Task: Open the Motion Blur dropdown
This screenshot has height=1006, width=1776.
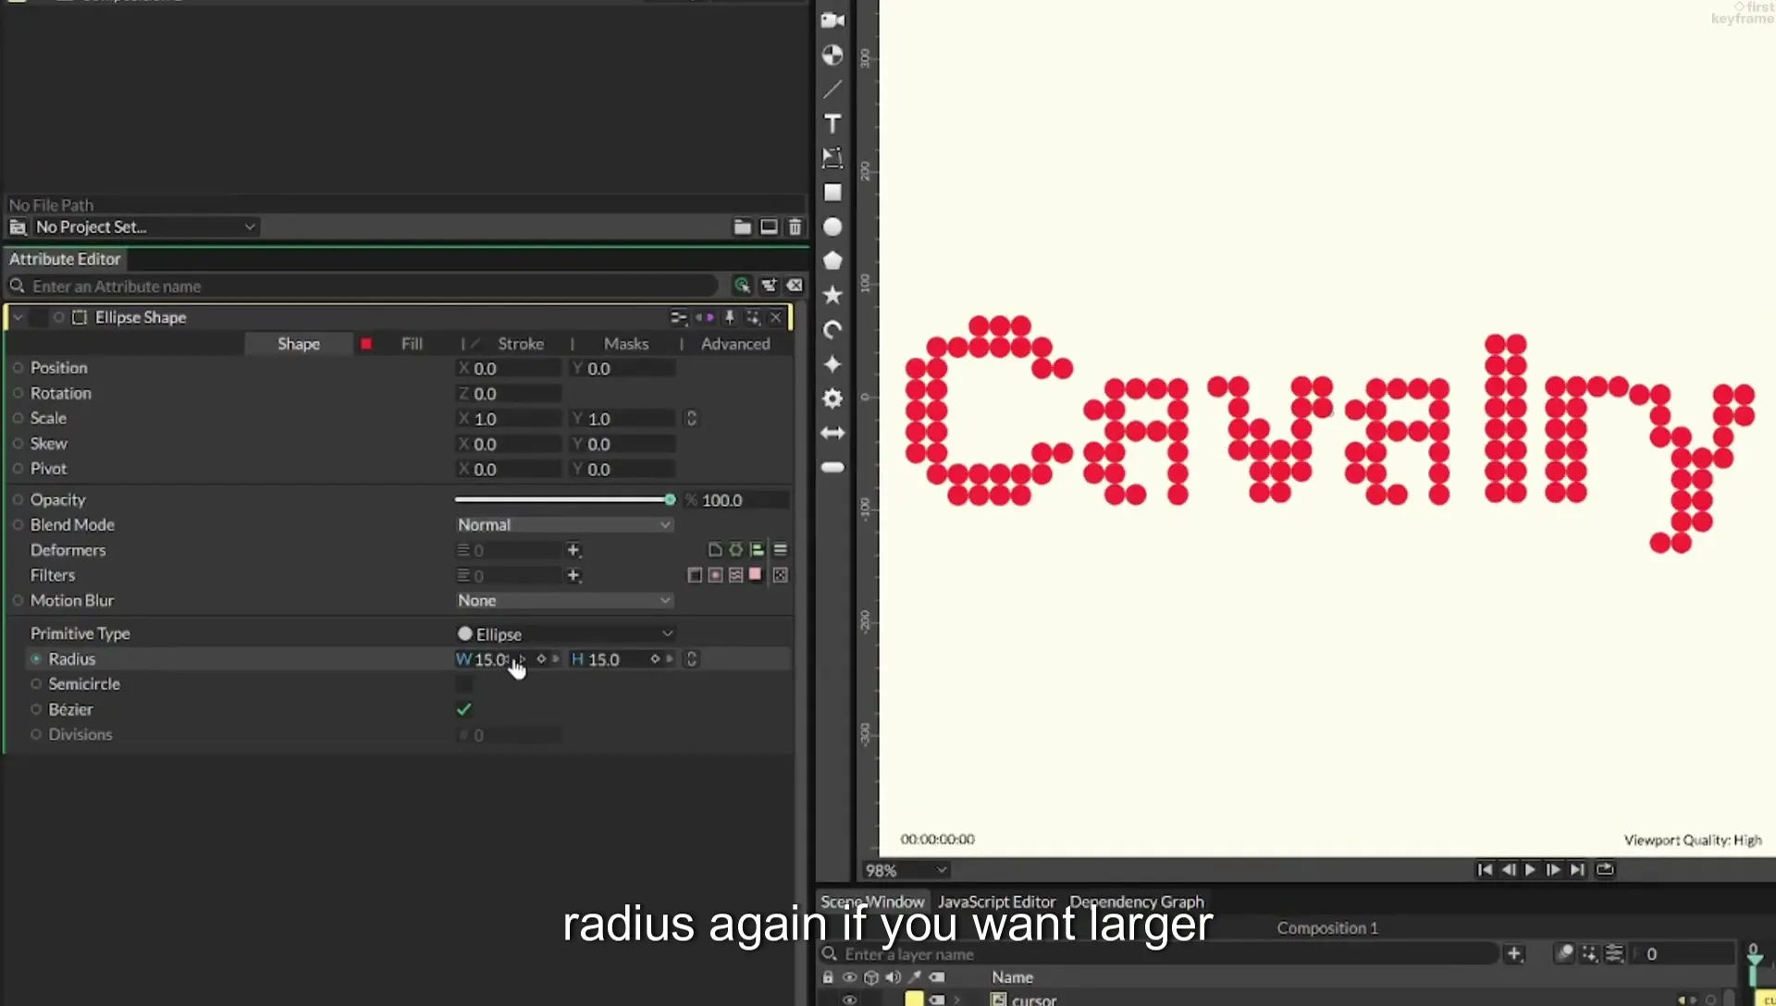Action: point(563,600)
